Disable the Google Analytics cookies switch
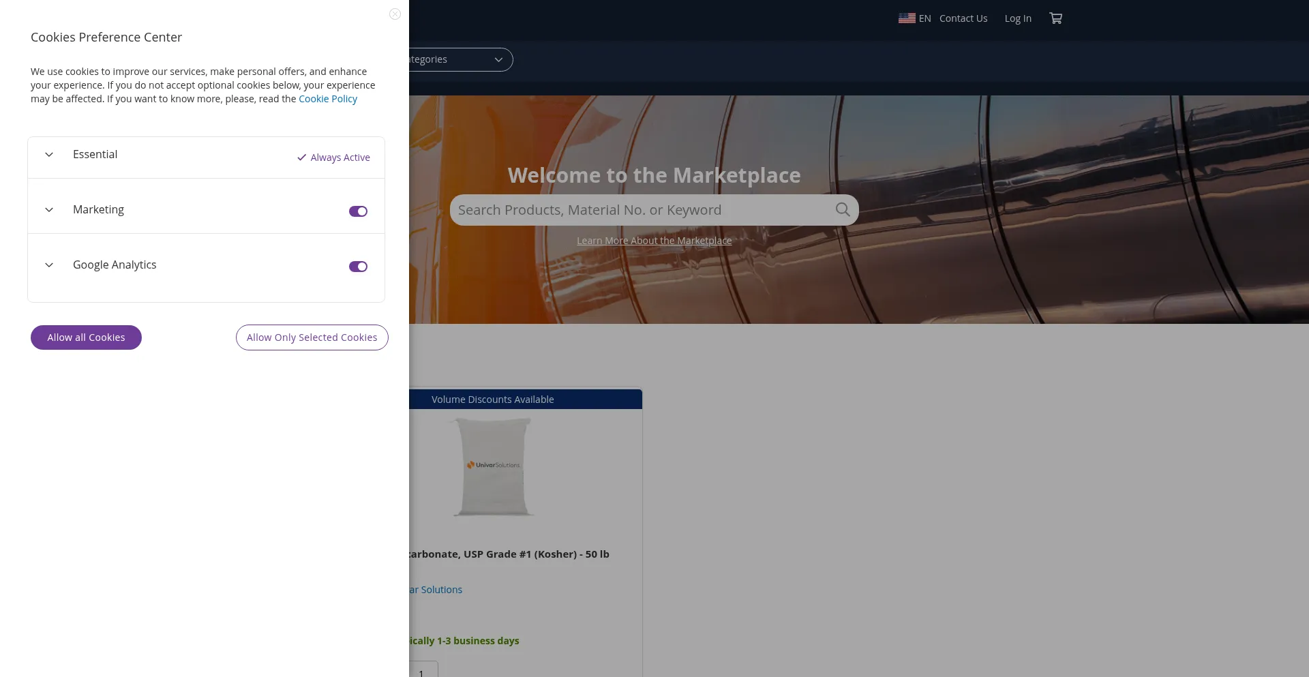This screenshot has height=677, width=1309. [358, 267]
